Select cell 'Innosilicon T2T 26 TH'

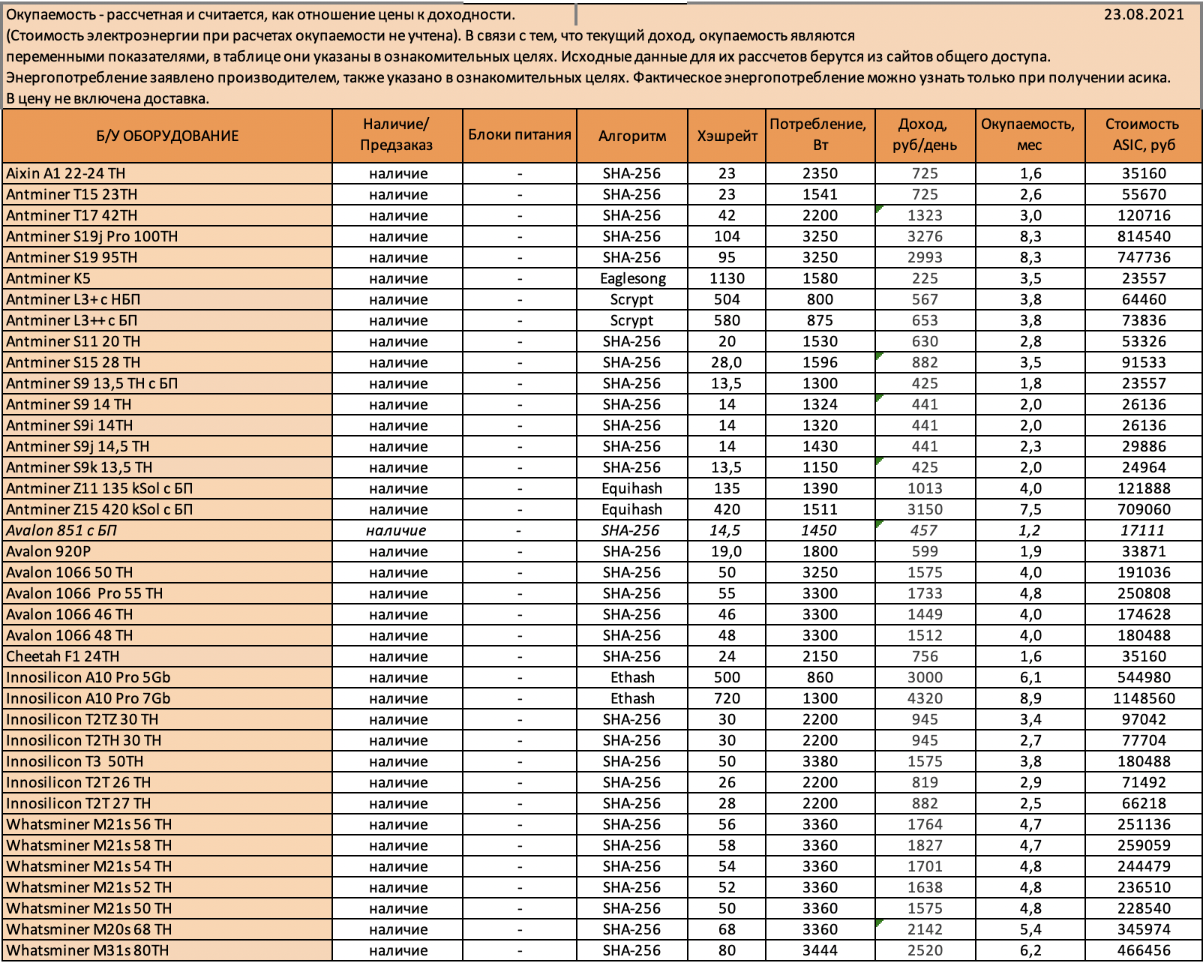coord(167,782)
